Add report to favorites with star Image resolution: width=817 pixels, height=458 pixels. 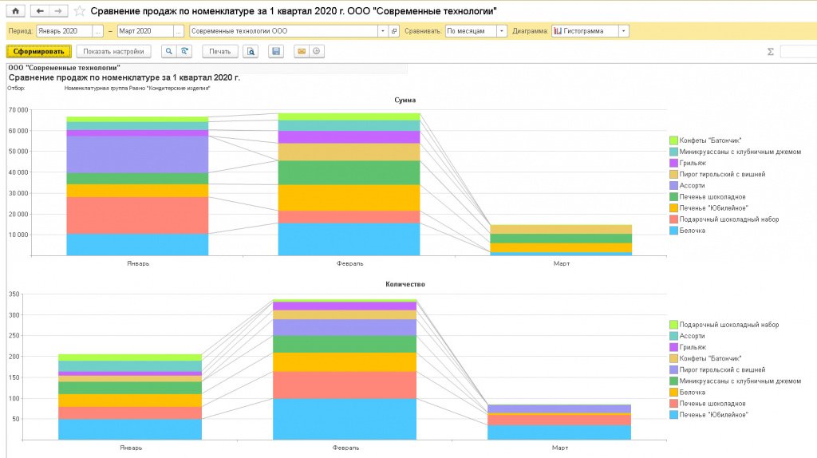81,11
